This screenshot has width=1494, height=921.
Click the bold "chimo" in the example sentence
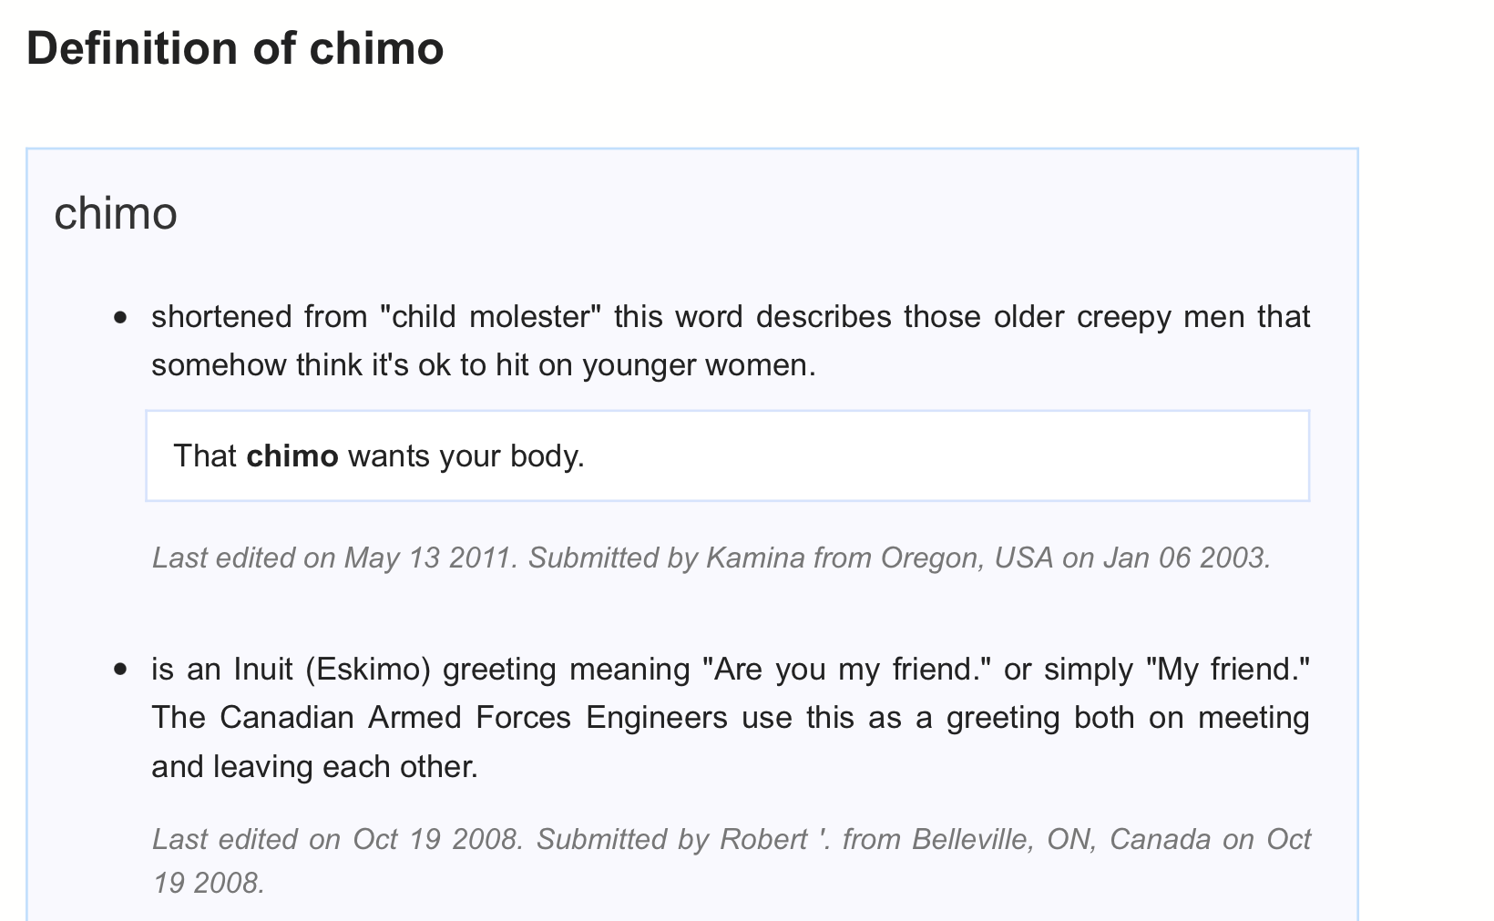[x=292, y=455]
